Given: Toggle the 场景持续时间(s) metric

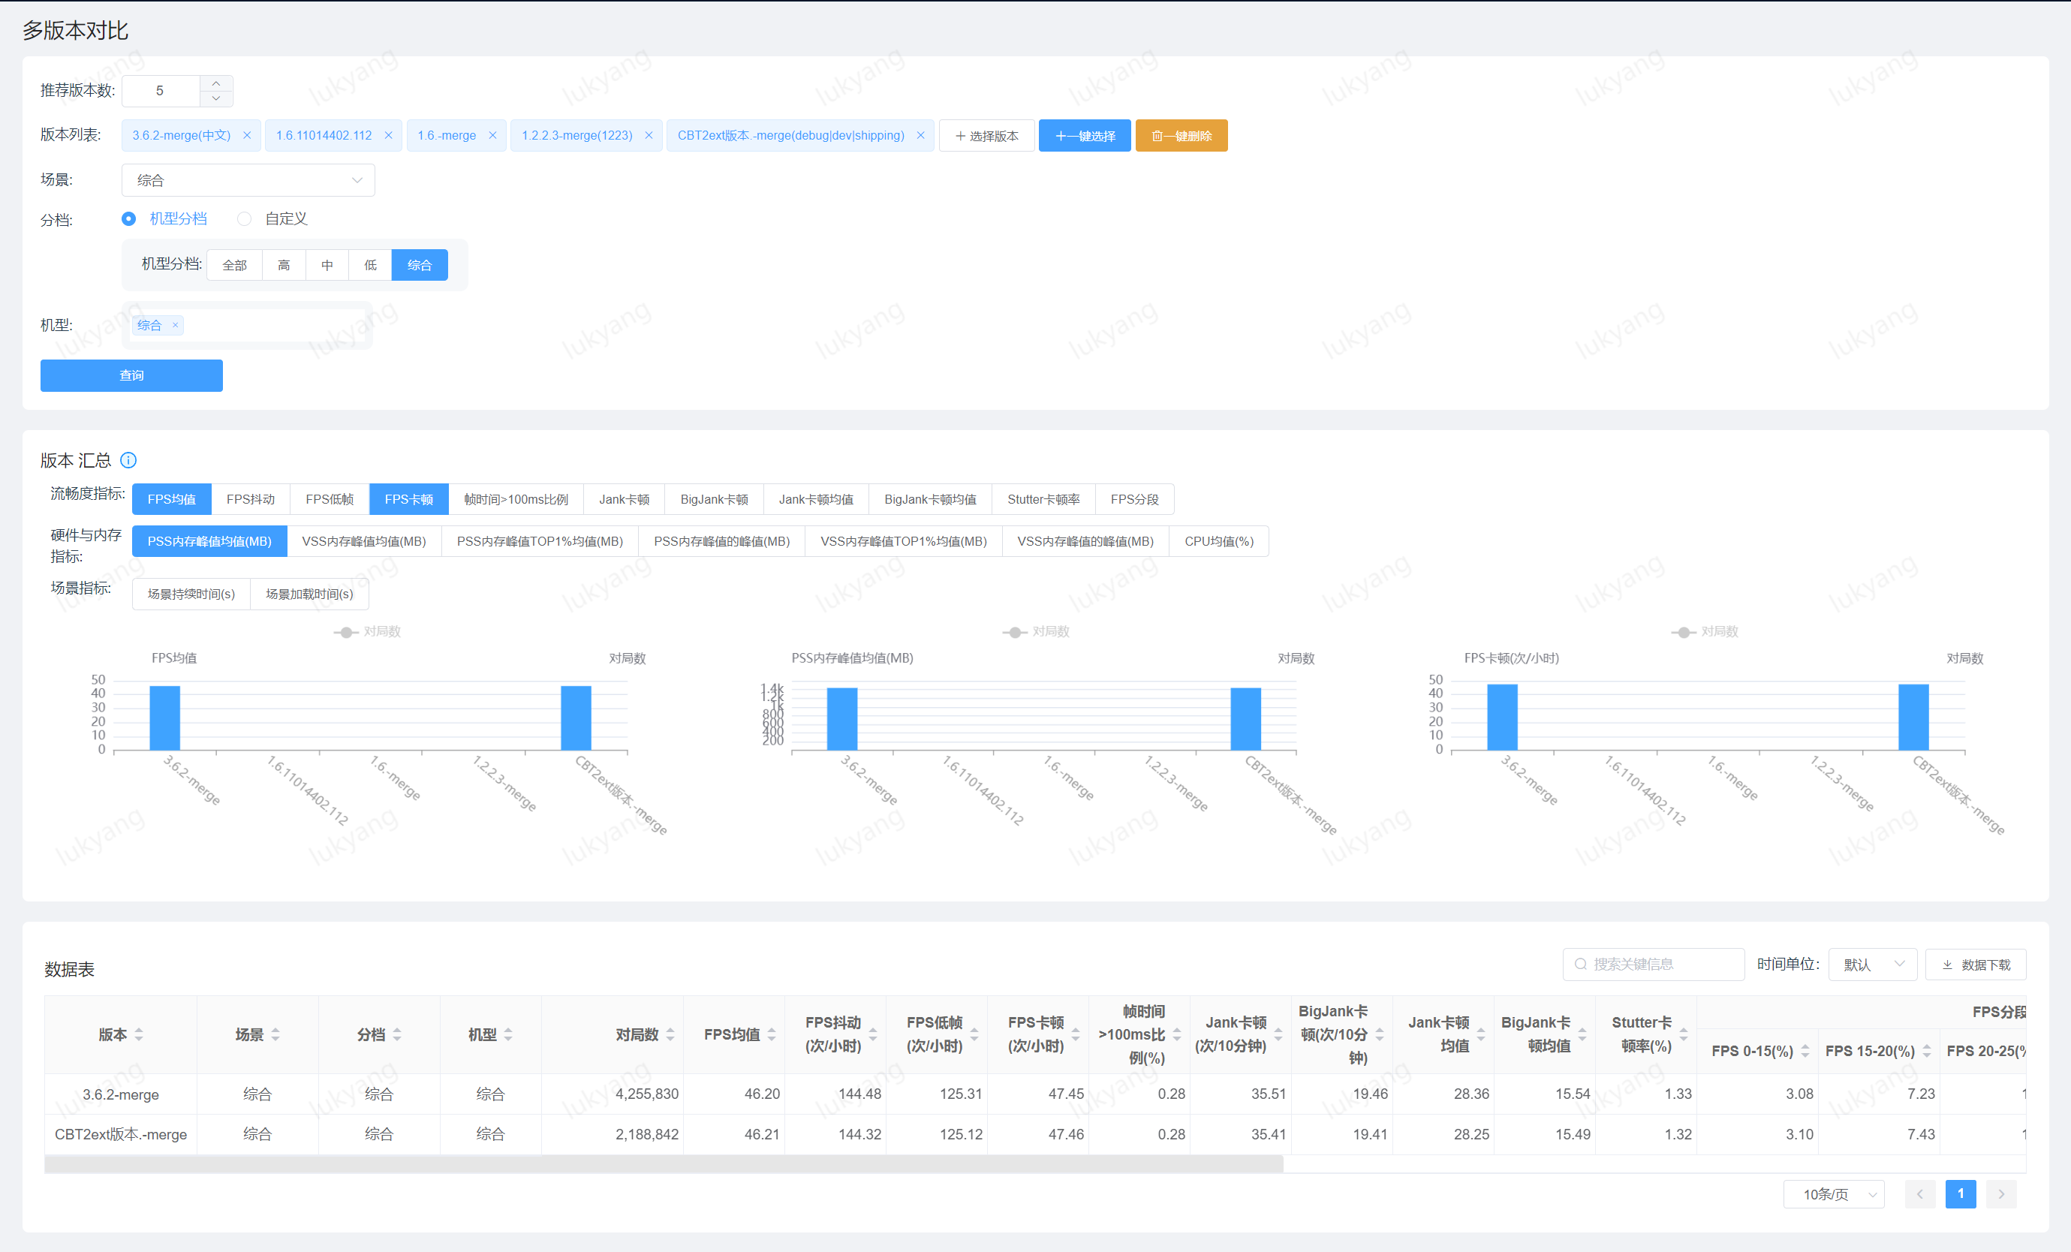Looking at the screenshot, I should pyautogui.click(x=191, y=594).
